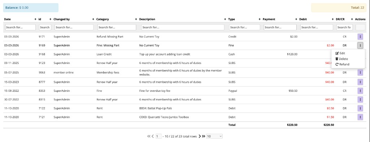
Task: Click 'member online' changed-by cell
Action: pyautogui.click(x=64, y=72)
